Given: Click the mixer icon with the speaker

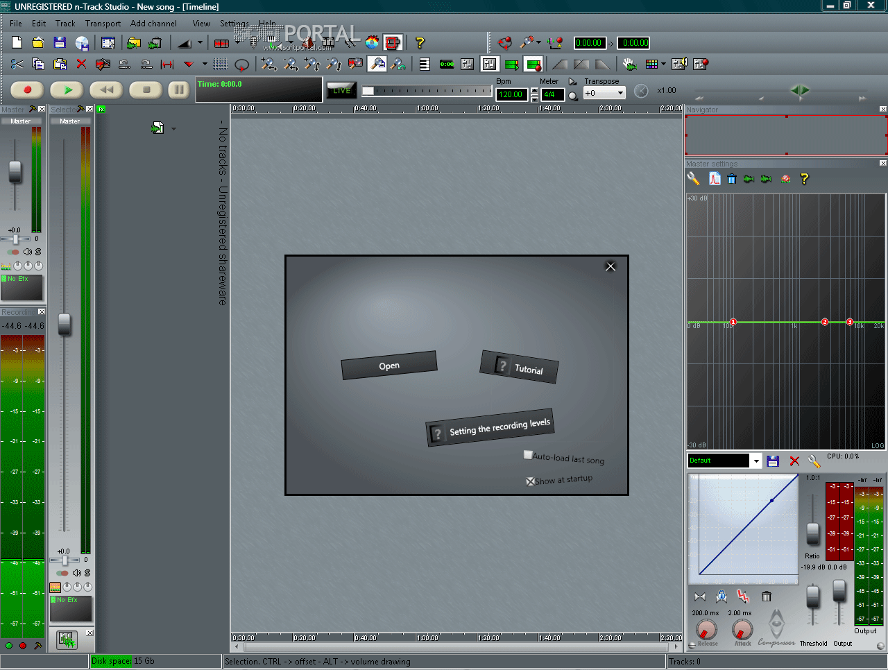Looking at the screenshot, I should 679,65.
